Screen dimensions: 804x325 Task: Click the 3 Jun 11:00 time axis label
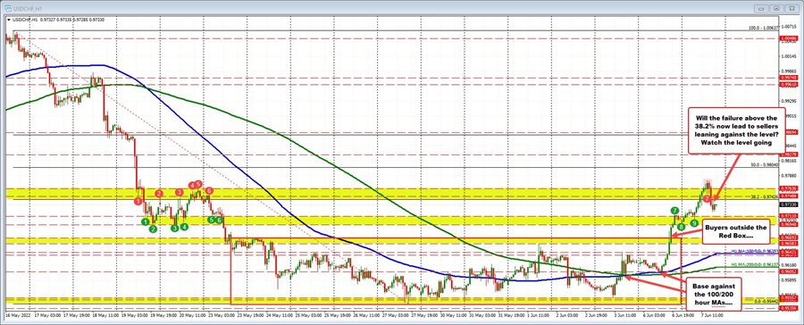pos(625,315)
